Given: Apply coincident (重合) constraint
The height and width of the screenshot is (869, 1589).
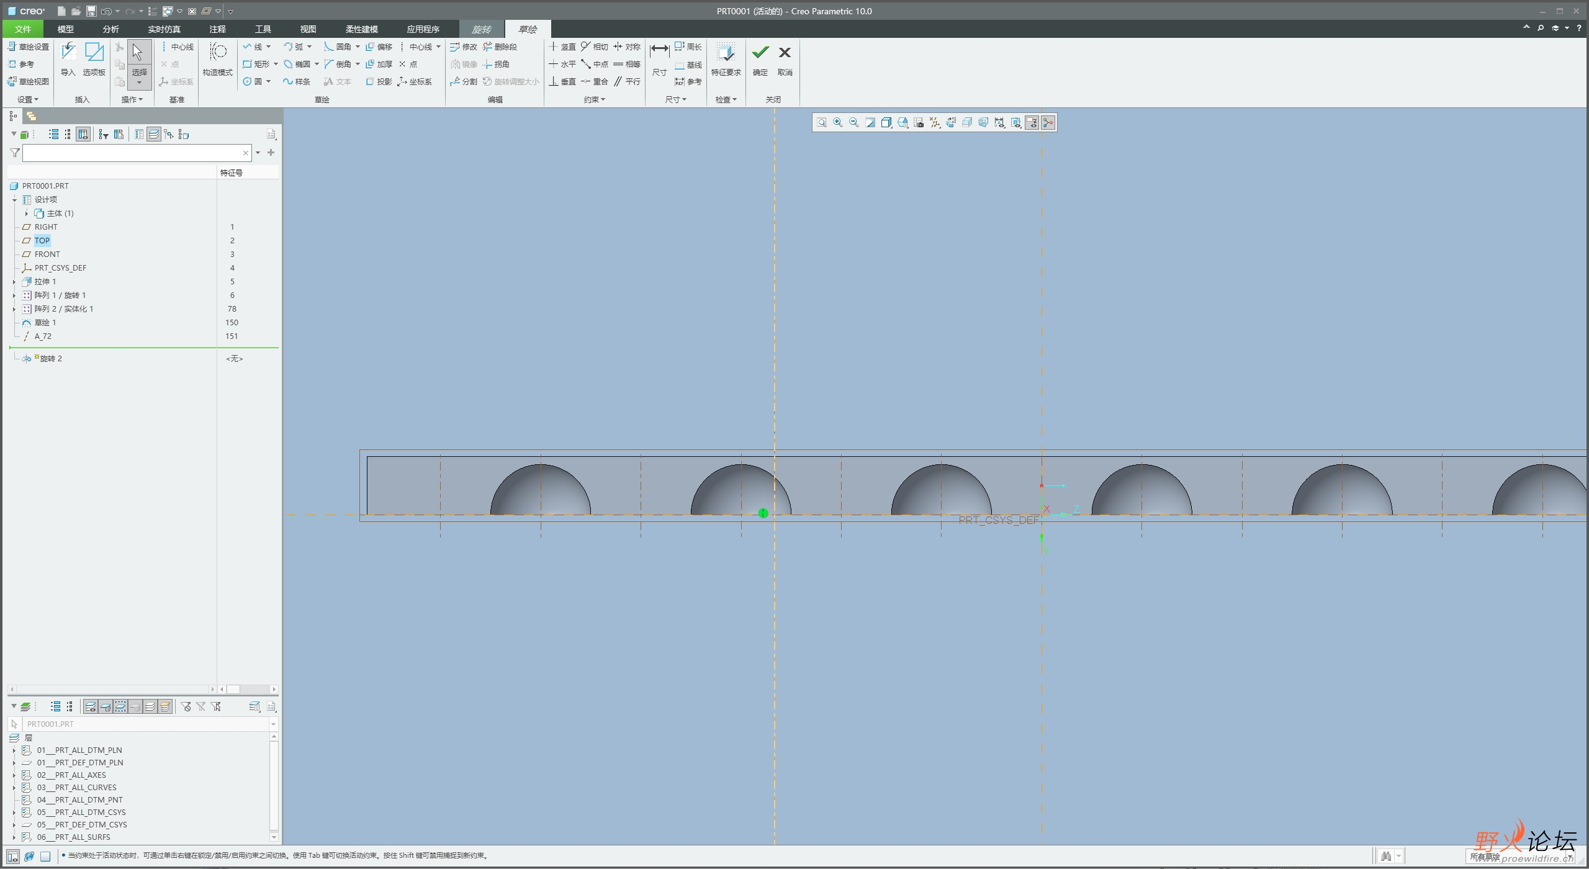Looking at the screenshot, I should (x=595, y=81).
